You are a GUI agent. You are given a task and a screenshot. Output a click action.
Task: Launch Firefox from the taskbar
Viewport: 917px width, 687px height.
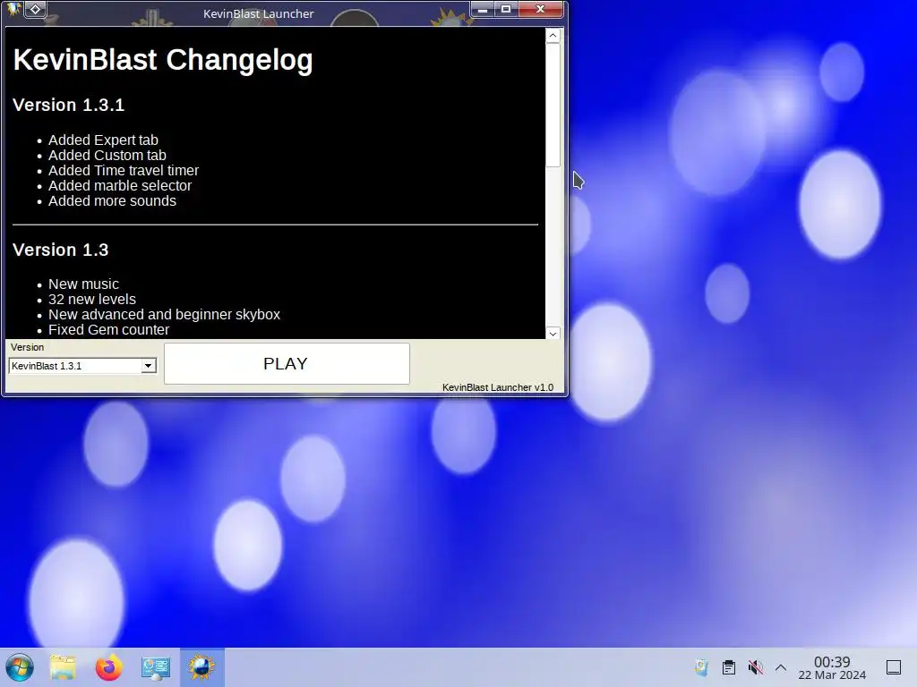pyautogui.click(x=108, y=667)
